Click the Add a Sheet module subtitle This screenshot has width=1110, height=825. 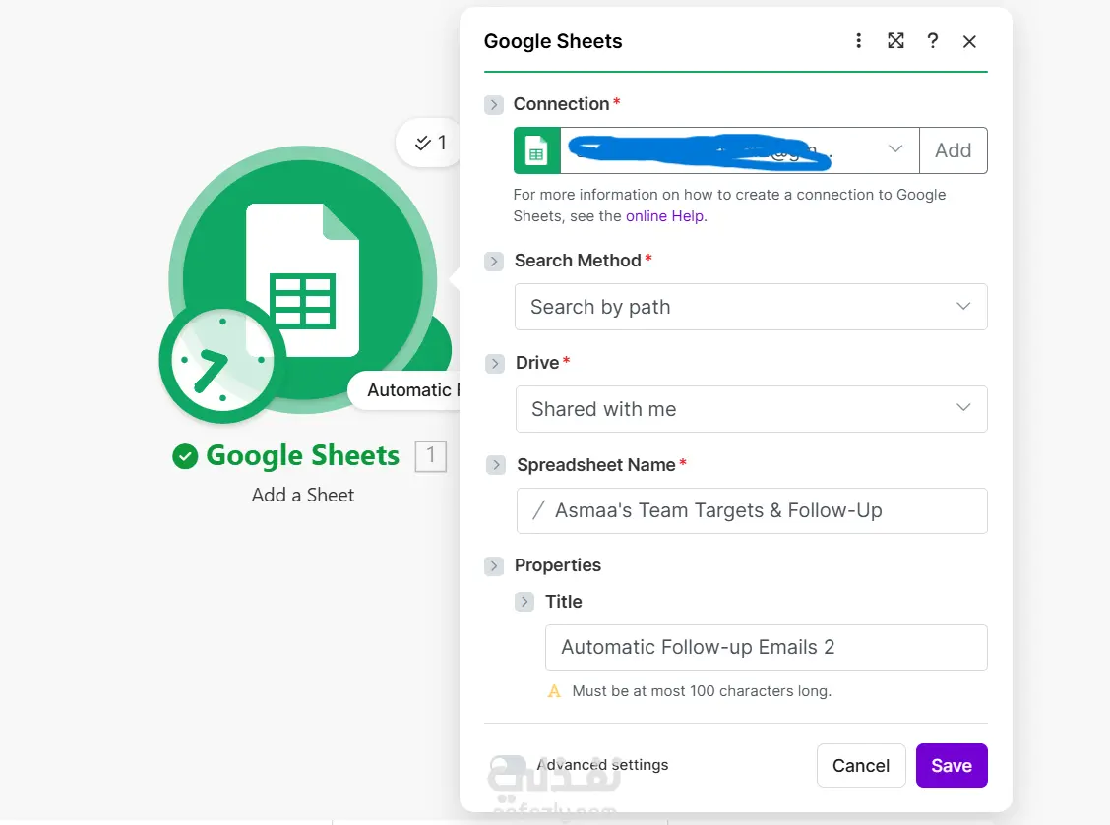303,496
